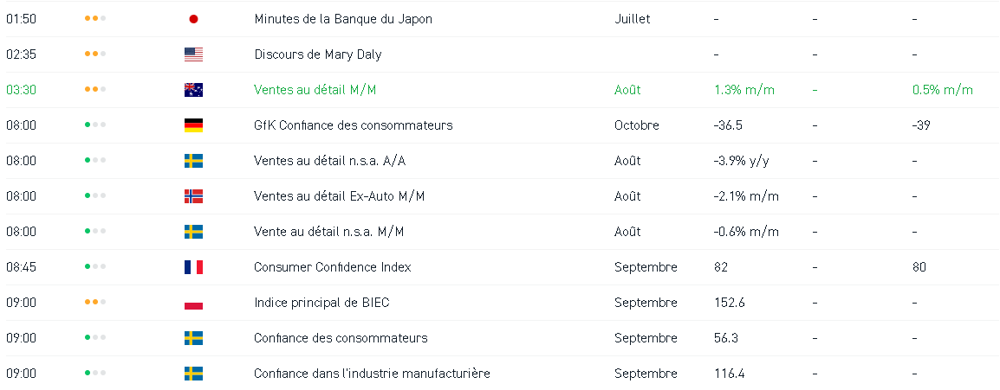Open Consumer Confidence Index event
This screenshot has width=1000, height=390.
332,267
